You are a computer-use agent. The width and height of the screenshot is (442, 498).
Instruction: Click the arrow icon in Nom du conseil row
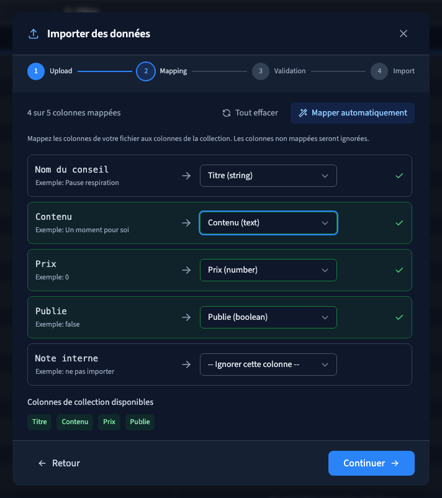coord(186,176)
